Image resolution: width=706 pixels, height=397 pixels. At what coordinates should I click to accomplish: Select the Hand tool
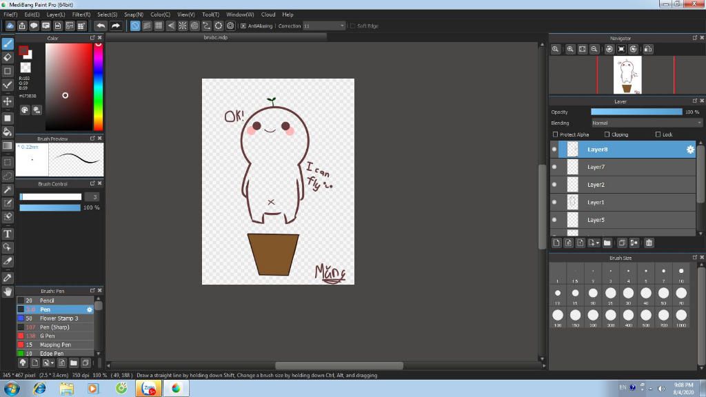pyautogui.click(x=8, y=292)
